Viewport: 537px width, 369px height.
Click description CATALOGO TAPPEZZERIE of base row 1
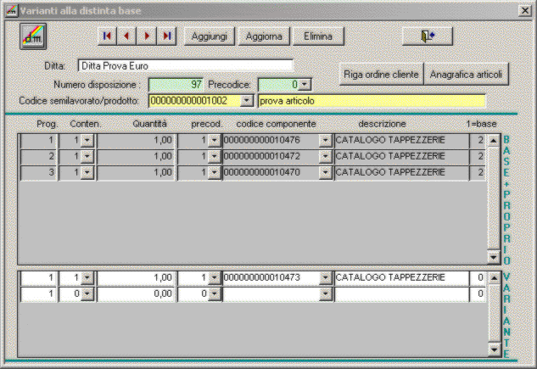tap(401, 140)
